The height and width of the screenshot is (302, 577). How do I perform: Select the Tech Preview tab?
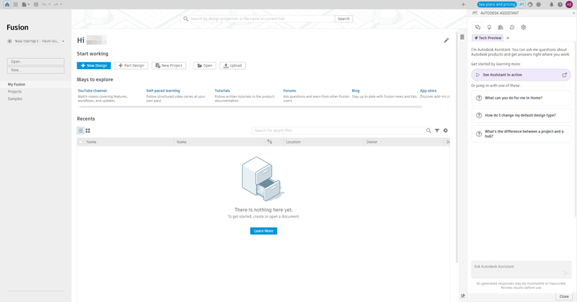point(488,38)
